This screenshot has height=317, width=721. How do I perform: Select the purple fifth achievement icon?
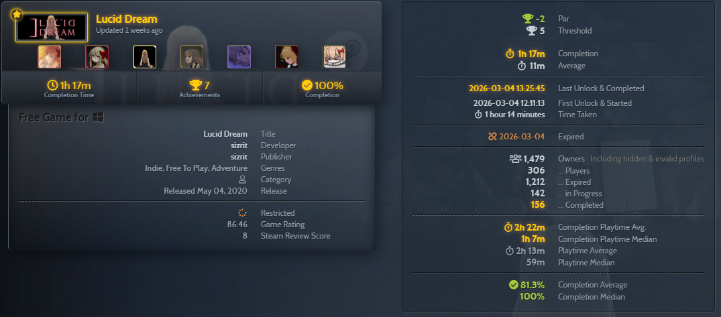point(239,57)
